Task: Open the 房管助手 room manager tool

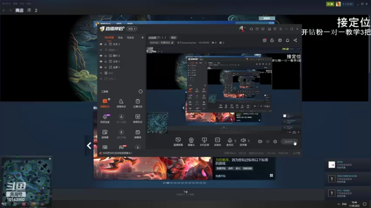Action: 121,103
